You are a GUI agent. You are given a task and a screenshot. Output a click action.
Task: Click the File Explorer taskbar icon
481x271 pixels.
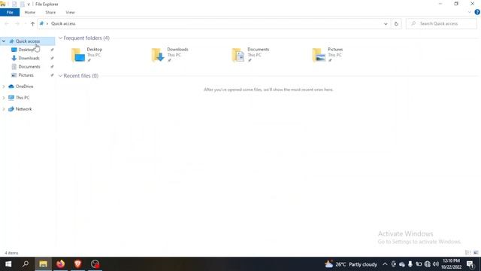(x=43, y=264)
